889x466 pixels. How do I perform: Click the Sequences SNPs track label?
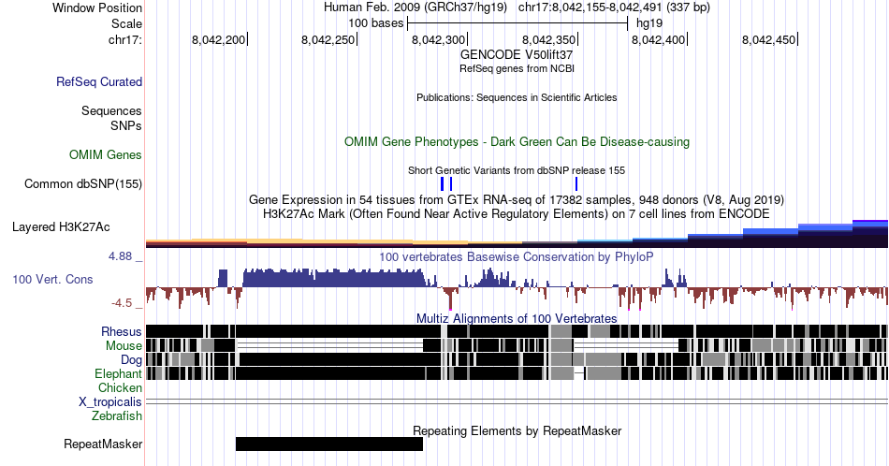111,118
